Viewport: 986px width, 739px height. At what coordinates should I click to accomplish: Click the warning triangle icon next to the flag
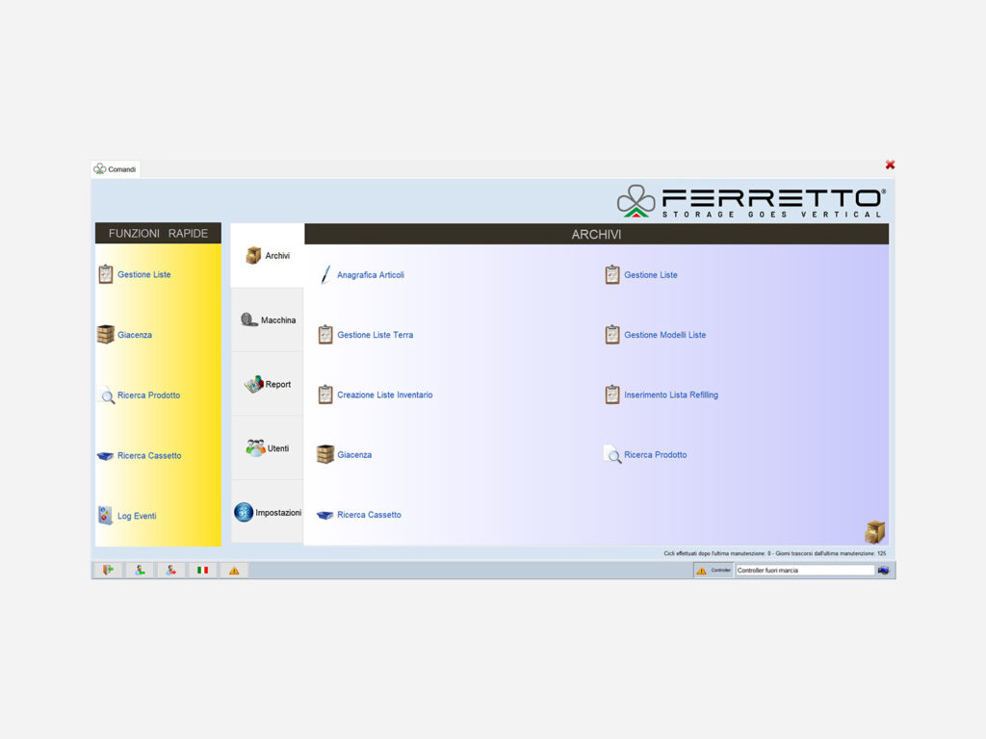pos(234,570)
